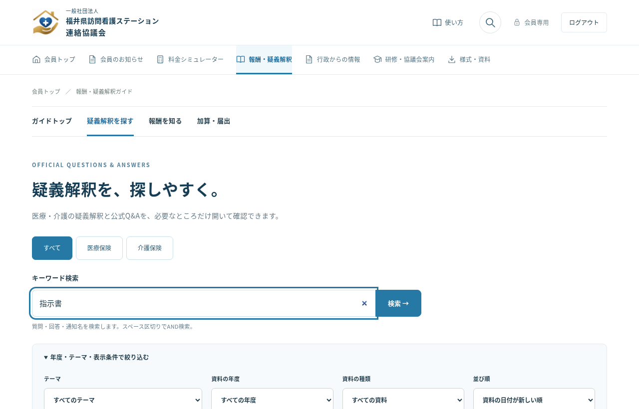Click the home icon beside 会員トップ in the navigation bar
The height and width of the screenshot is (409, 639).
point(36,59)
